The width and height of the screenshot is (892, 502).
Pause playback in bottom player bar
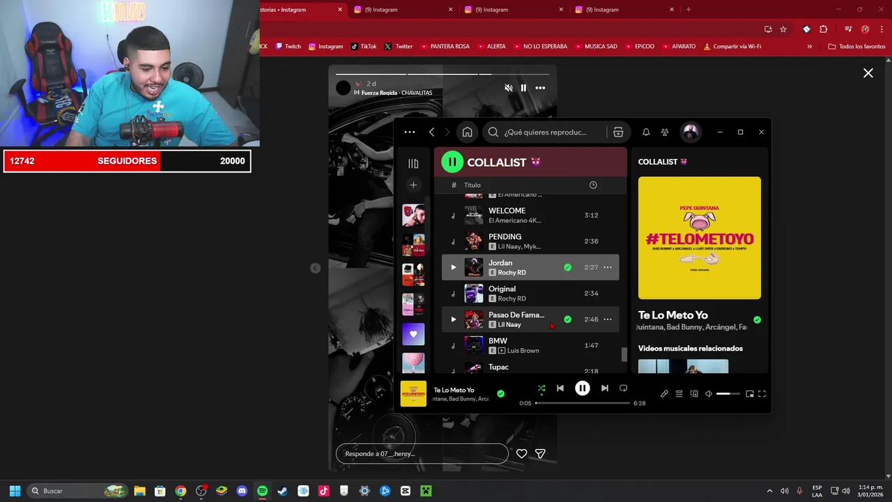(583, 388)
